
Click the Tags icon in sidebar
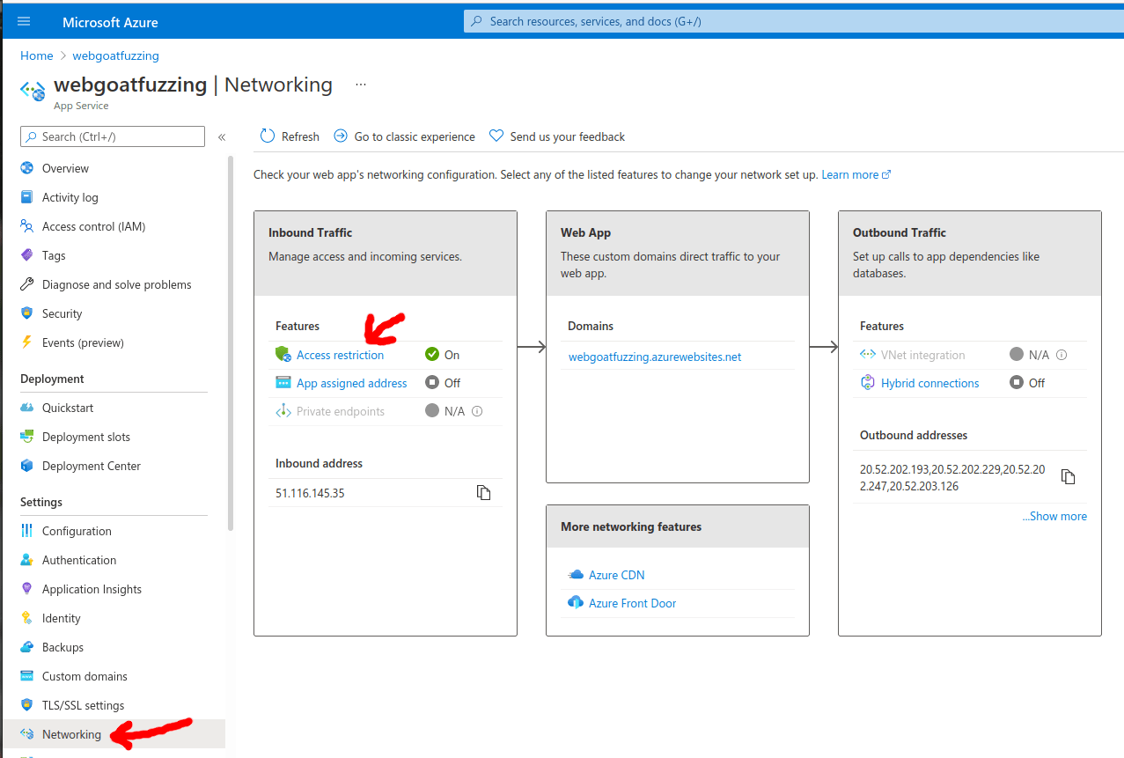point(26,255)
